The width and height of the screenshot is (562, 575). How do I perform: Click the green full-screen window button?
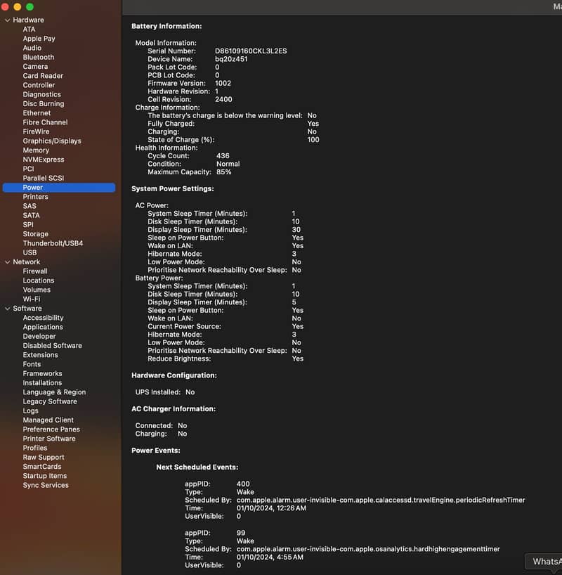[x=30, y=6]
